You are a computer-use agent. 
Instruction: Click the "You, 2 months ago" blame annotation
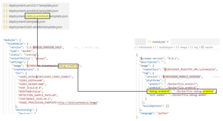(86, 47)
